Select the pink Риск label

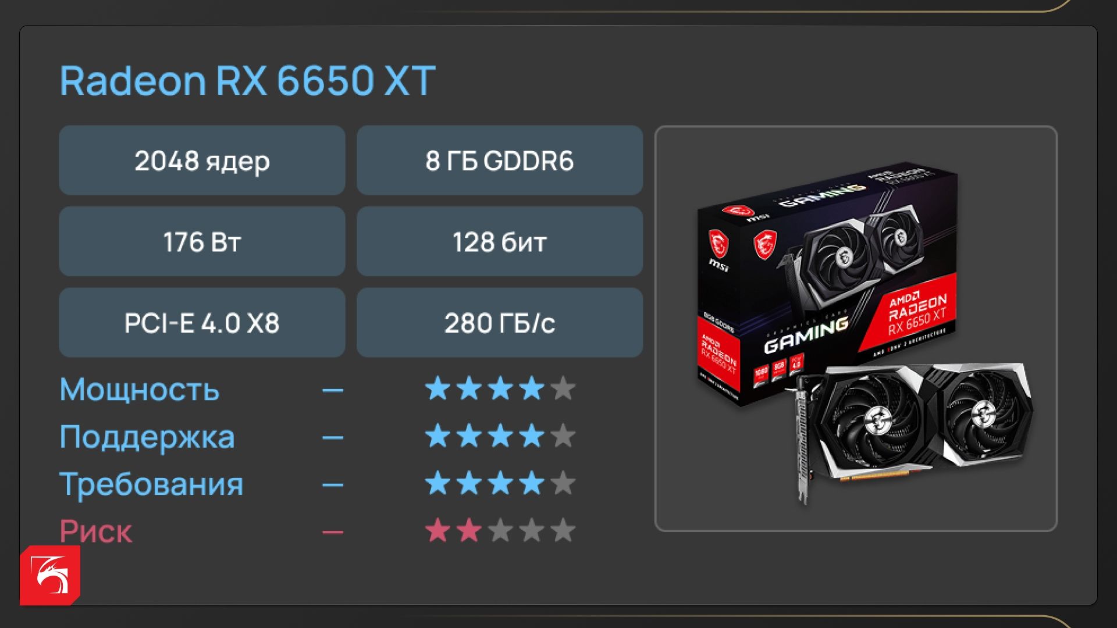tap(96, 531)
